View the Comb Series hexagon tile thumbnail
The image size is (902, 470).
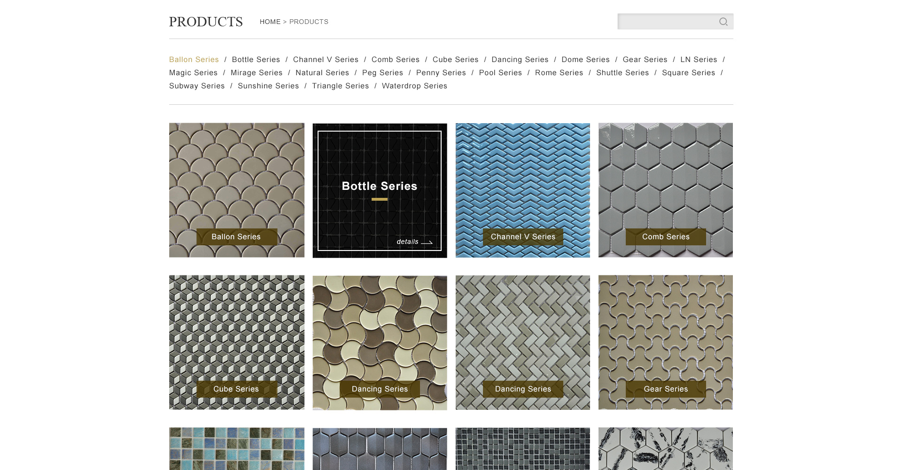(665, 190)
